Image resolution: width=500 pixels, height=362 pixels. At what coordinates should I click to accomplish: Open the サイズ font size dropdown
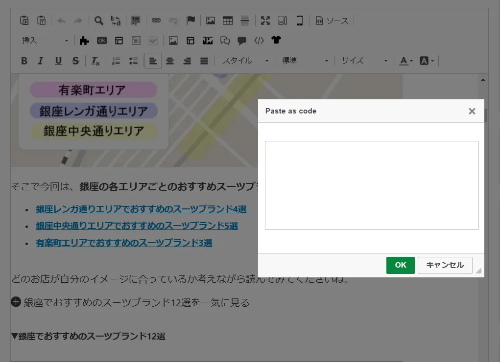tap(364, 61)
